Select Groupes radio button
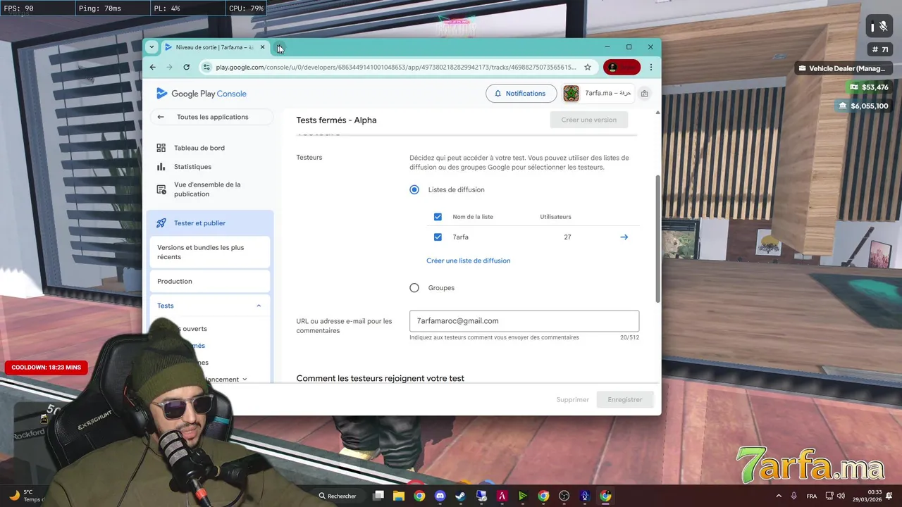Viewport: 902px width, 507px height. tap(414, 288)
